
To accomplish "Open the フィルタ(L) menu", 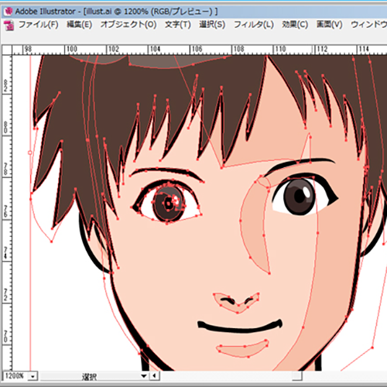I will click(254, 25).
